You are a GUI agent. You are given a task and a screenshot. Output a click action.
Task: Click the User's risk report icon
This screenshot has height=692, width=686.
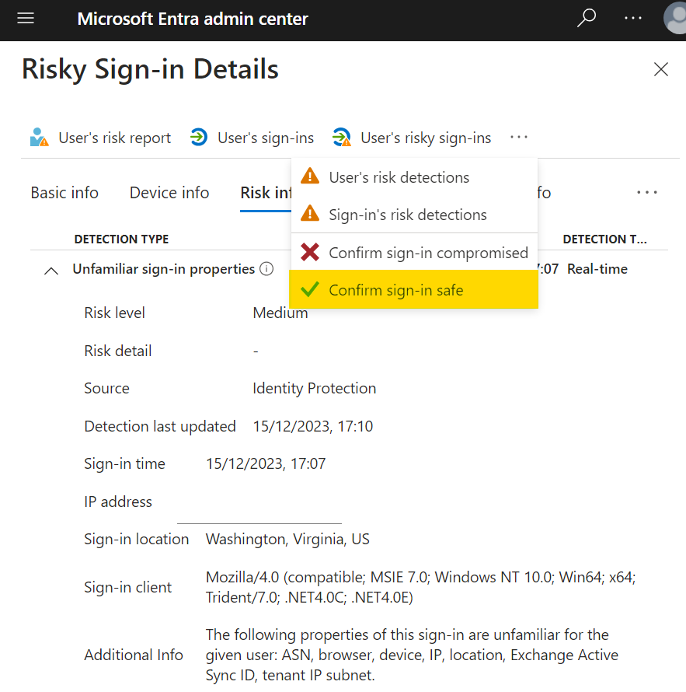point(39,138)
